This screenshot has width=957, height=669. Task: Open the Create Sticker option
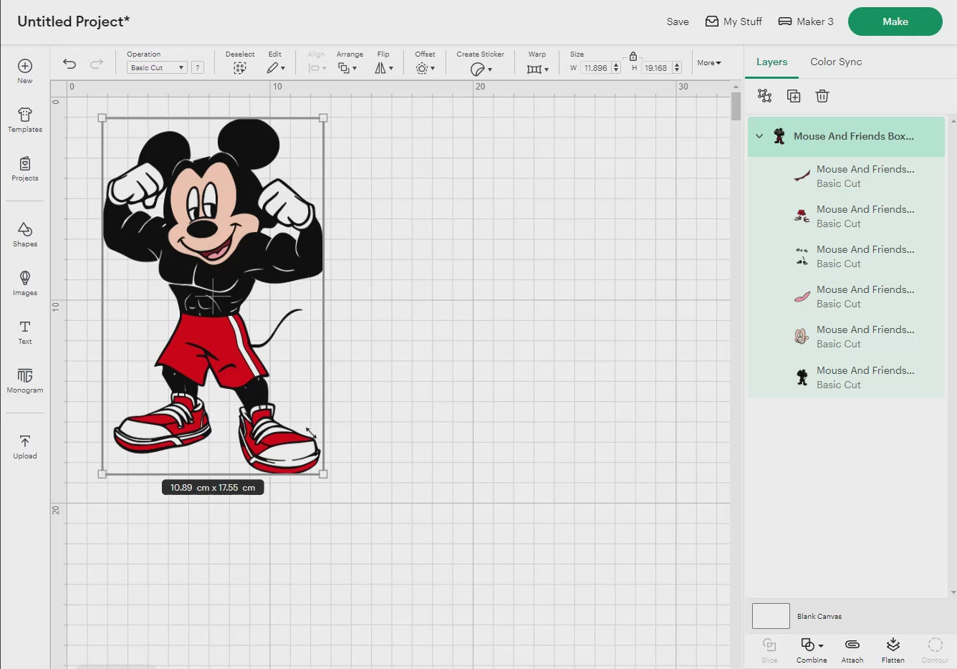point(481,69)
